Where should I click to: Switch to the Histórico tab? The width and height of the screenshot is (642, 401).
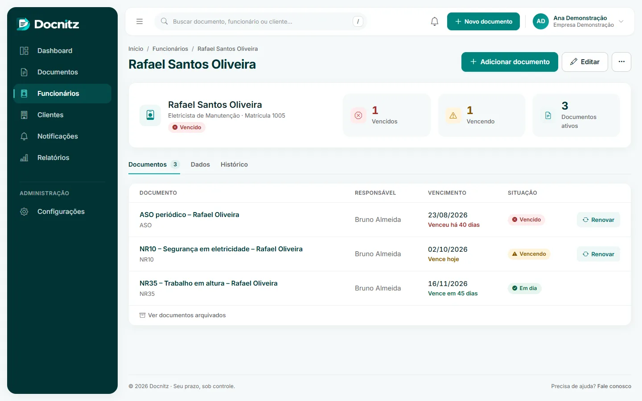click(x=234, y=164)
